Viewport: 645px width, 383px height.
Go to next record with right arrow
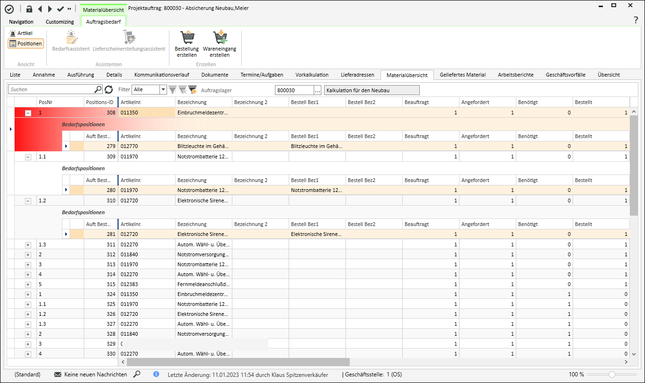pos(50,9)
